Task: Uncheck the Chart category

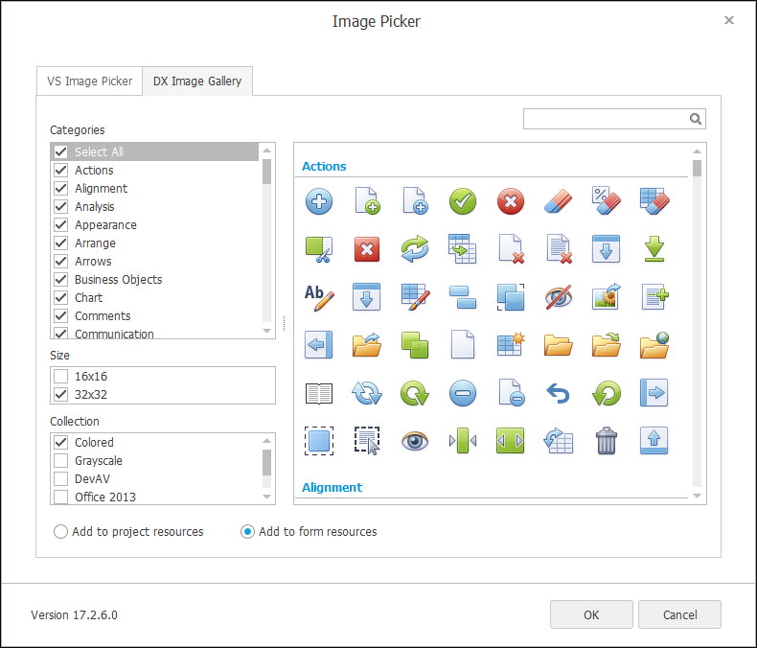Action: click(60, 297)
